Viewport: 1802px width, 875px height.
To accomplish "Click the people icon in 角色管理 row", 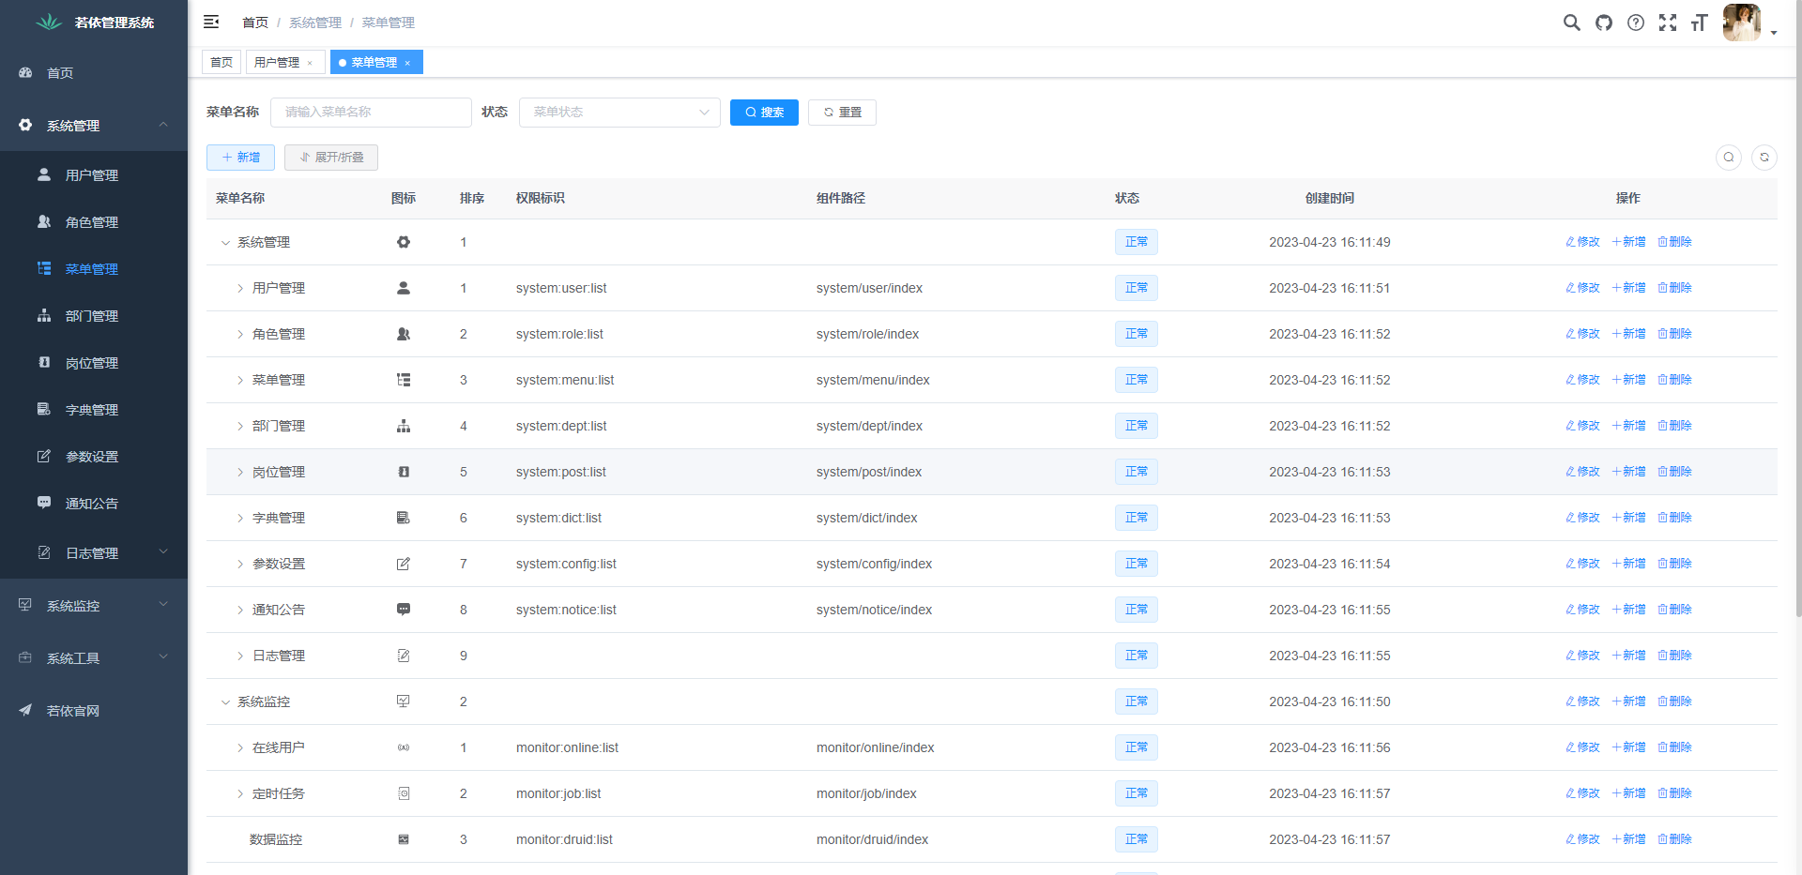I will [404, 334].
